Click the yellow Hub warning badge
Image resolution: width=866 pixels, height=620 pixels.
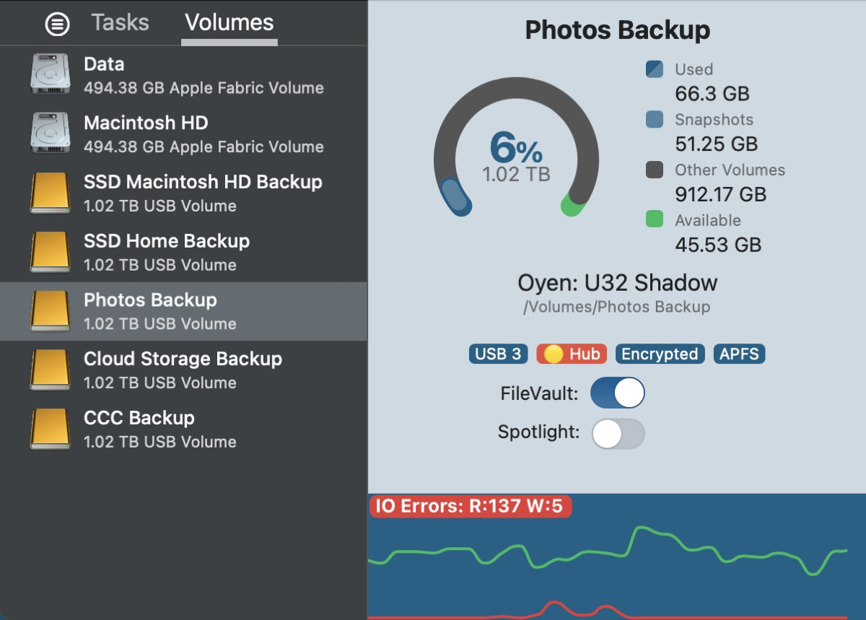coord(572,354)
